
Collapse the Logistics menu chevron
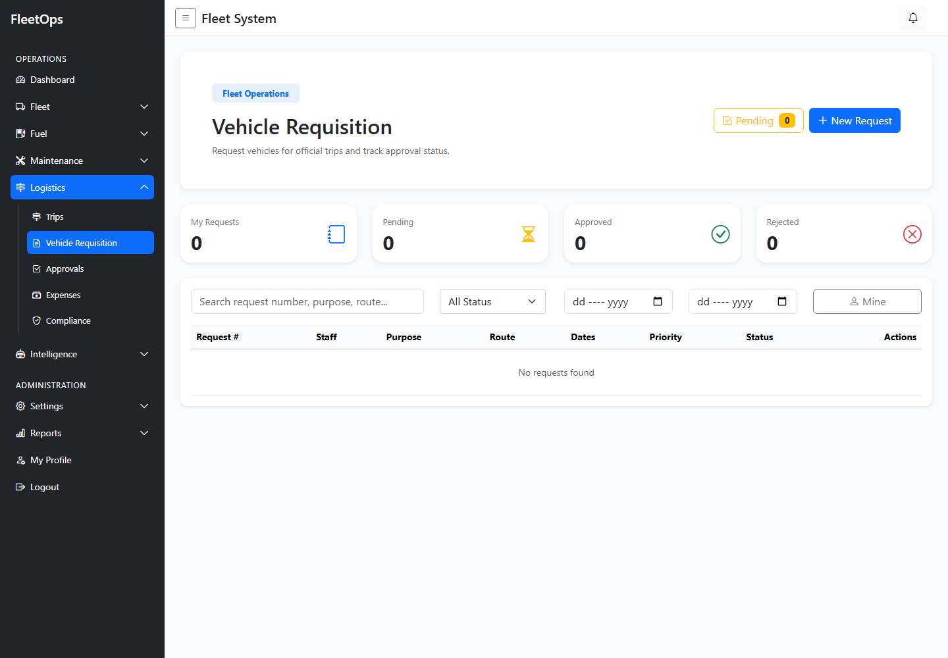pos(144,188)
